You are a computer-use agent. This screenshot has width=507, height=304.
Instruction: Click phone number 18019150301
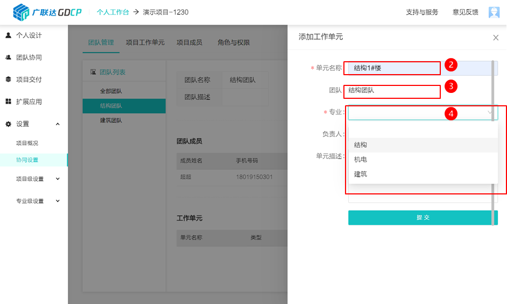point(254,177)
